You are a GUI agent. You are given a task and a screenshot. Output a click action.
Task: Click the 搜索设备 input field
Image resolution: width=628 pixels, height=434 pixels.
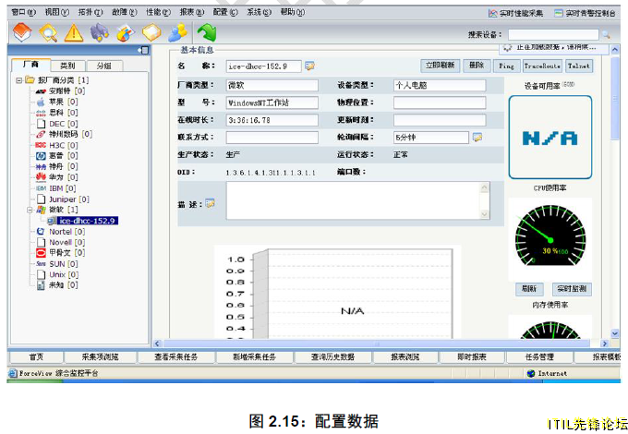(553, 35)
